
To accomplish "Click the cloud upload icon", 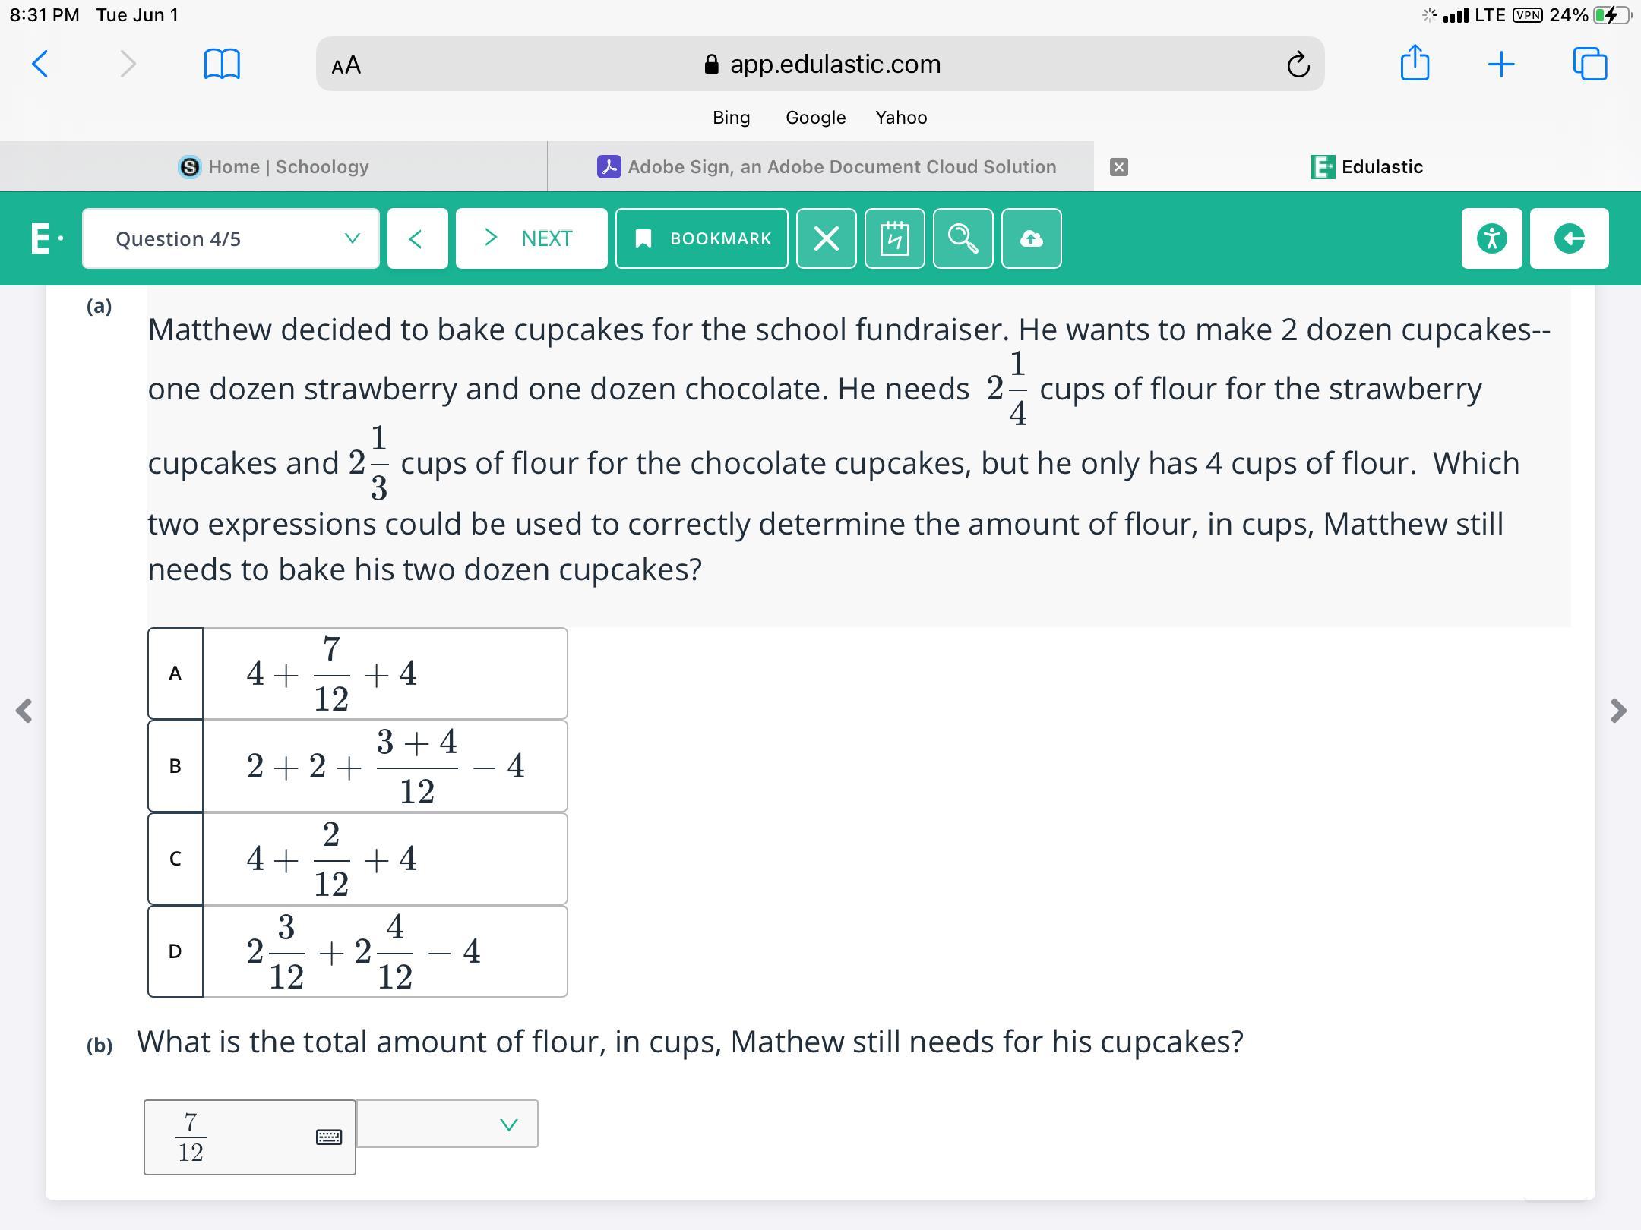I will (x=1031, y=238).
